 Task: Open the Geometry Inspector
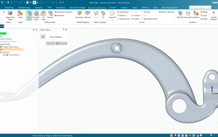(x=63, y=12)
